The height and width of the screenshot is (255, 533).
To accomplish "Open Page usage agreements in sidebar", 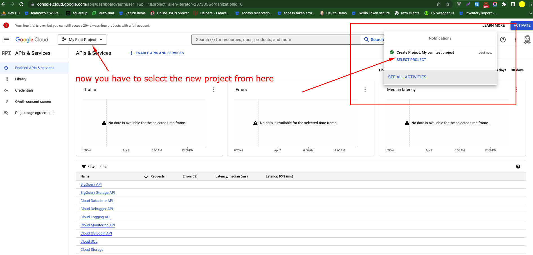I will tap(34, 113).
